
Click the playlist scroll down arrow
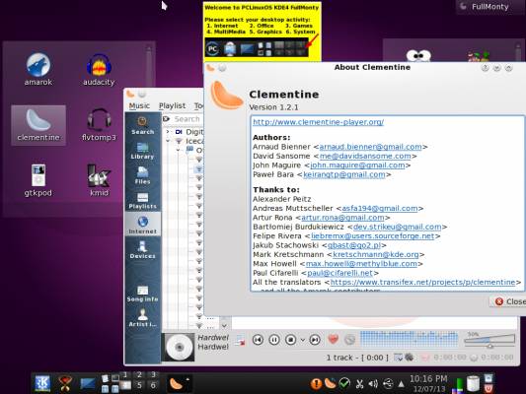(224, 325)
